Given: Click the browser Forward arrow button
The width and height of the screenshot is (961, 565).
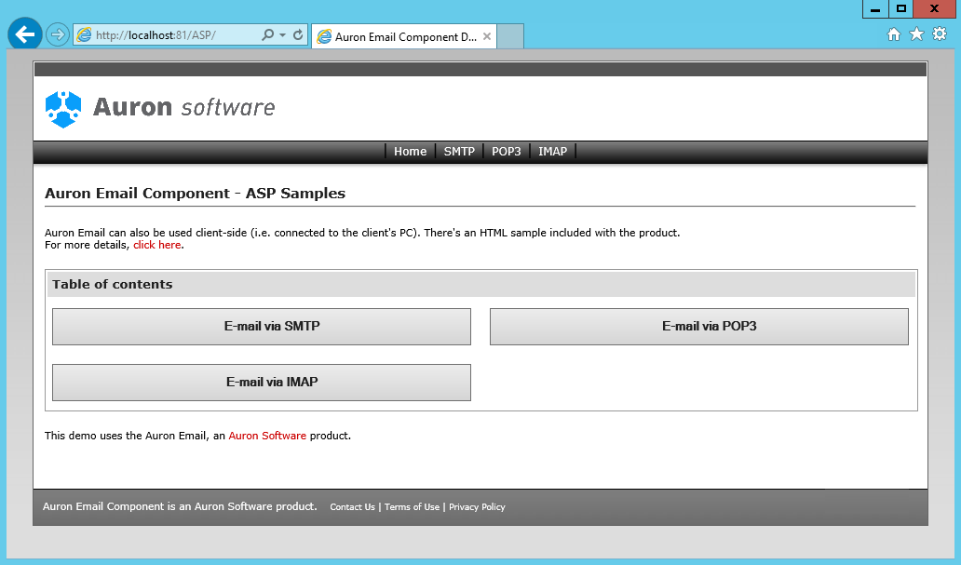Looking at the screenshot, I should tap(57, 34).
